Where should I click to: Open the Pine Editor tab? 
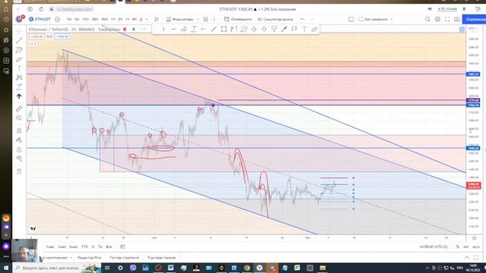(x=90, y=258)
